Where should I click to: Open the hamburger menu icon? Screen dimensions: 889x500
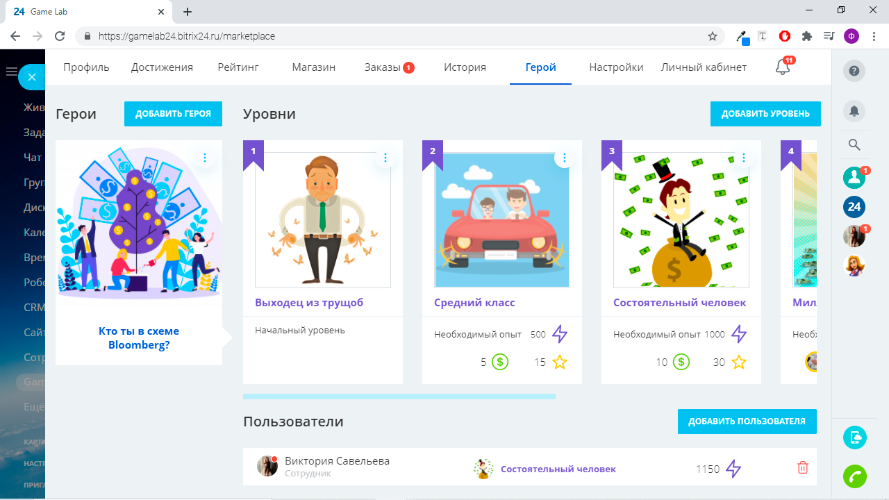click(11, 72)
